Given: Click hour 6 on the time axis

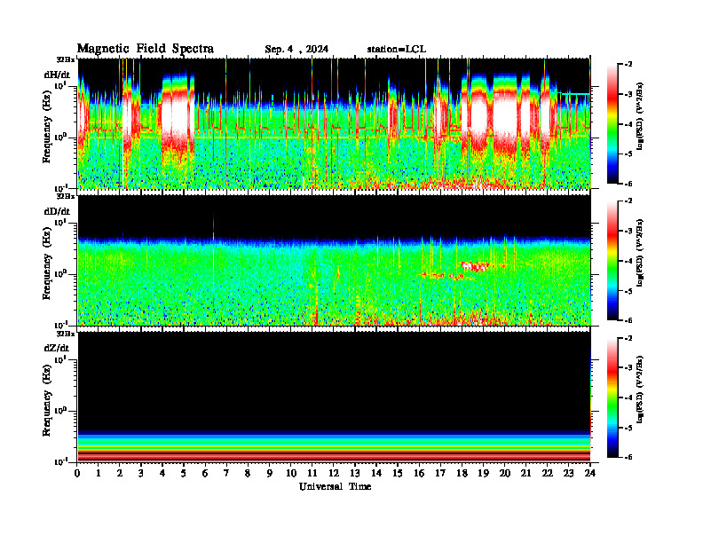Looking at the screenshot, I should 205,473.
